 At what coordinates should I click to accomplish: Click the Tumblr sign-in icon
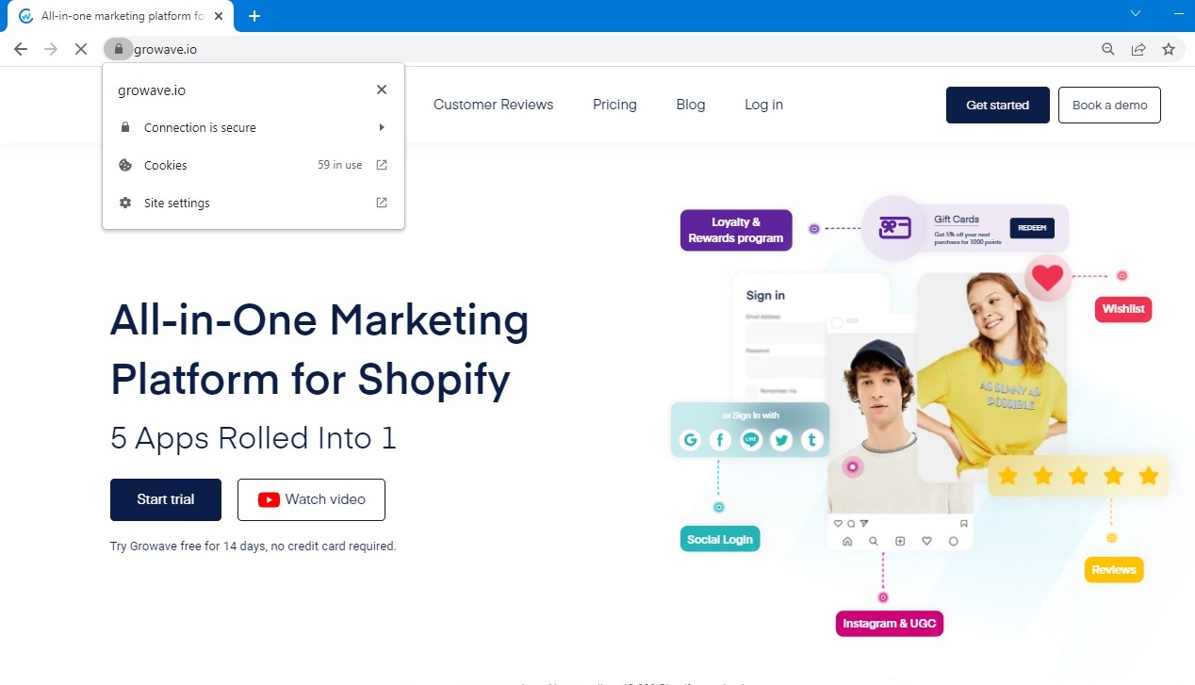(811, 439)
